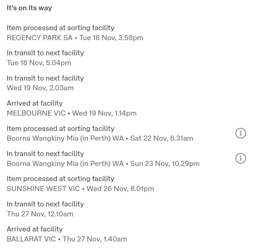Viewport: 253px width, 248px height.
Task: Click the 'It's on its way' status heading
Action: pos(29,8)
